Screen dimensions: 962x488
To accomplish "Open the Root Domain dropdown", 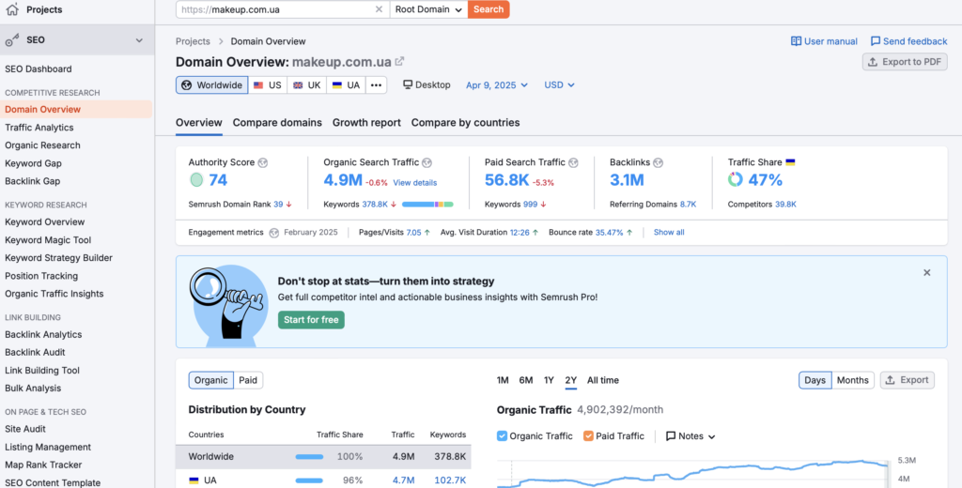I will coord(428,9).
